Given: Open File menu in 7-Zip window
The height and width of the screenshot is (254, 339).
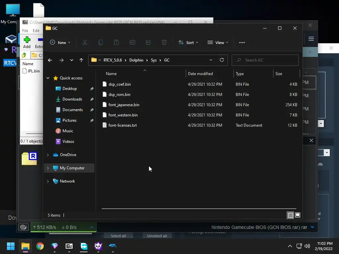Looking at the screenshot, I should pyautogui.click(x=25, y=31).
